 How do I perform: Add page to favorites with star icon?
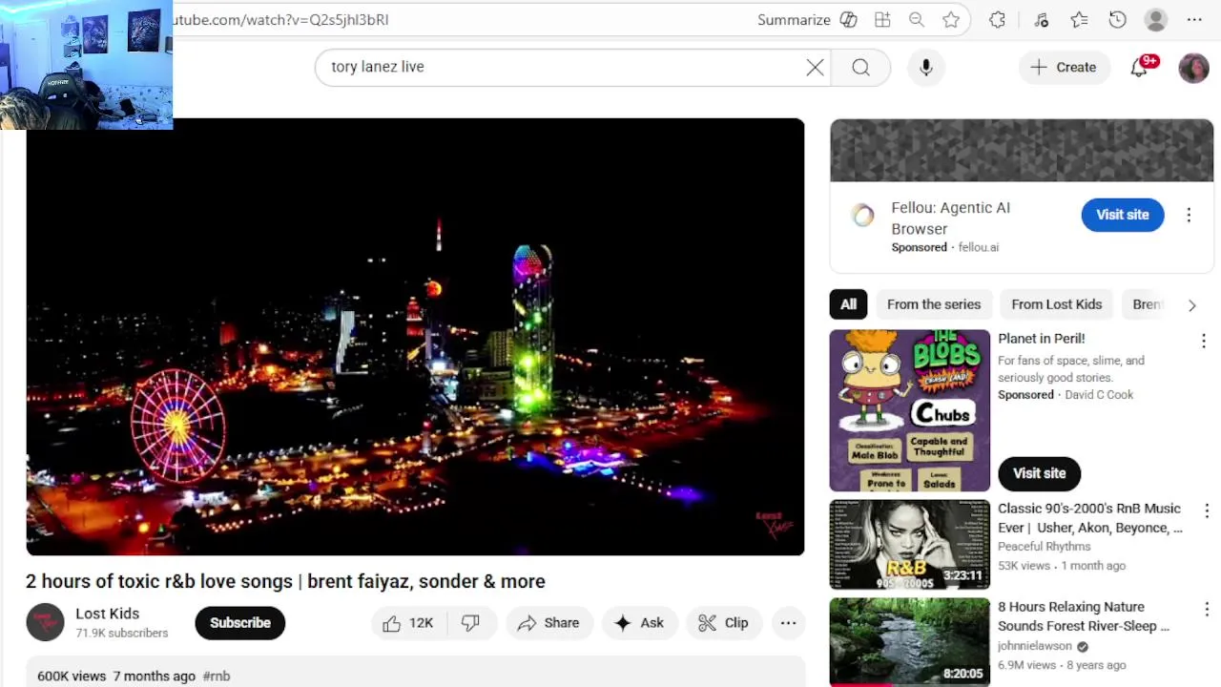click(x=951, y=19)
